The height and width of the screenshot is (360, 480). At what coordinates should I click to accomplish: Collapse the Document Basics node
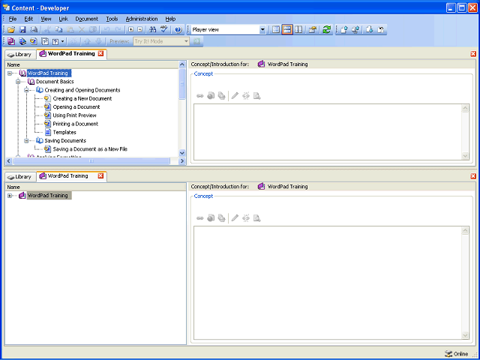[x=18, y=82]
